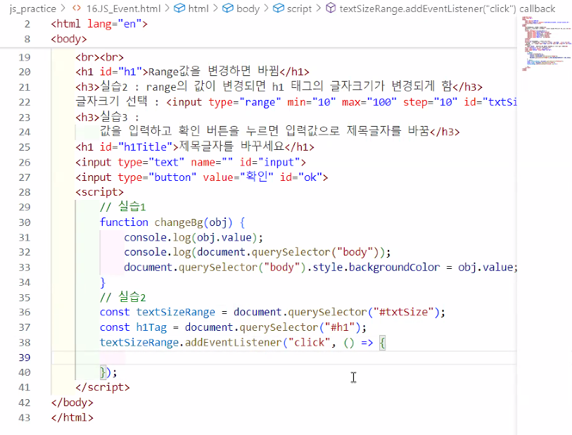This screenshot has height=435, width=572.
Task: Click the html file icon in breadcrumb
Action: pyautogui.click(x=76, y=8)
